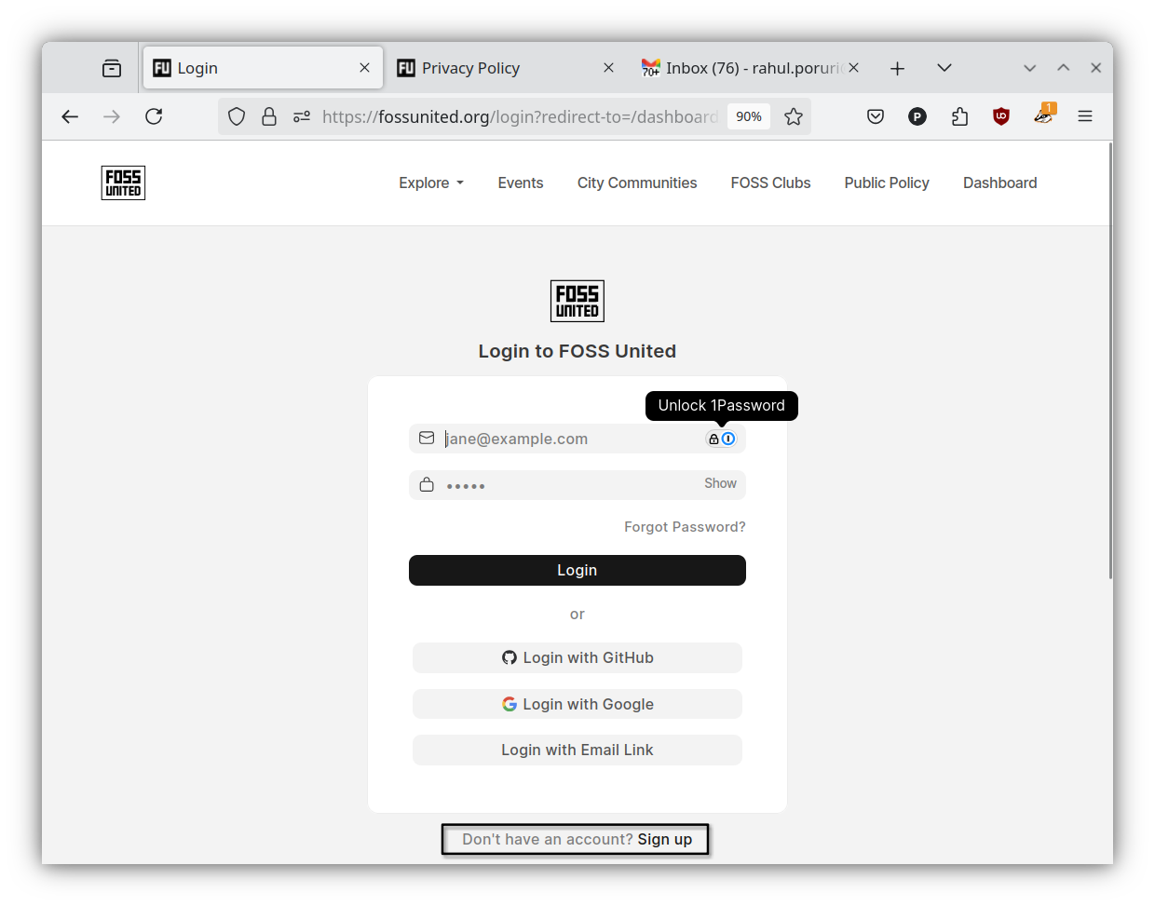Click the 90% zoom indicator in address bar
The width and height of the screenshot is (1155, 906).
point(749,116)
